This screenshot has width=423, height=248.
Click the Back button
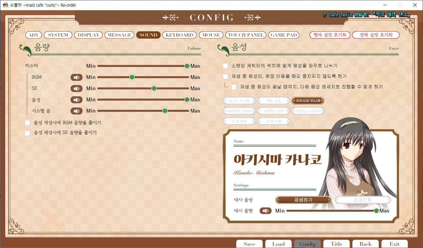366,244
